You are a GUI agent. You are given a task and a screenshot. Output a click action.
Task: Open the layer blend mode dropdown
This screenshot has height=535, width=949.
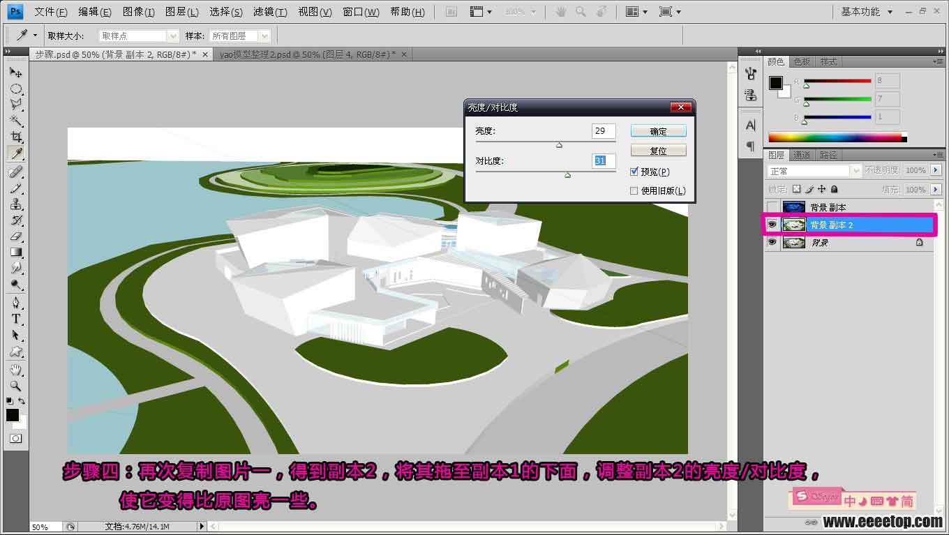click(814, 171)
